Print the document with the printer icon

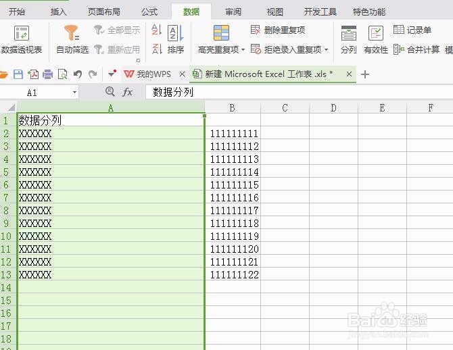click(48, 74)
